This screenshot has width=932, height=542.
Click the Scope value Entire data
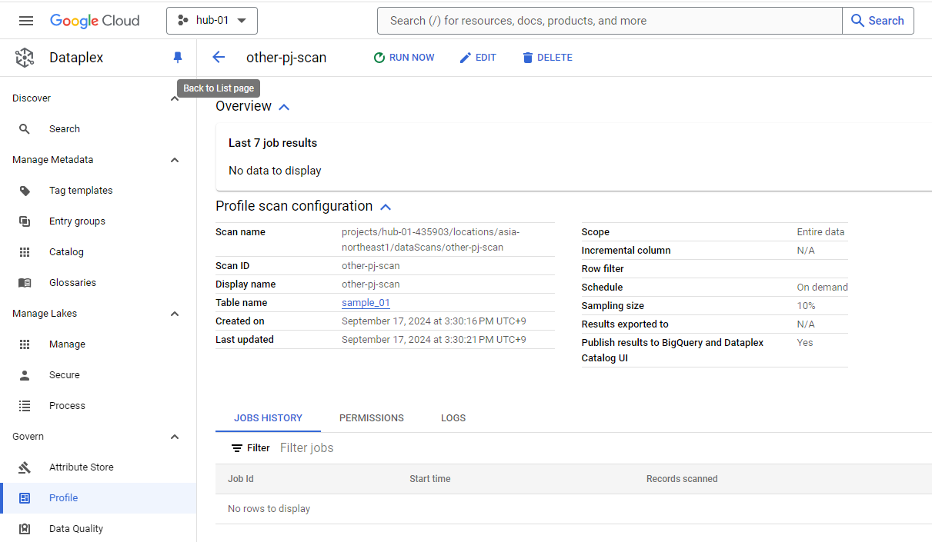[x=820, y=232]
